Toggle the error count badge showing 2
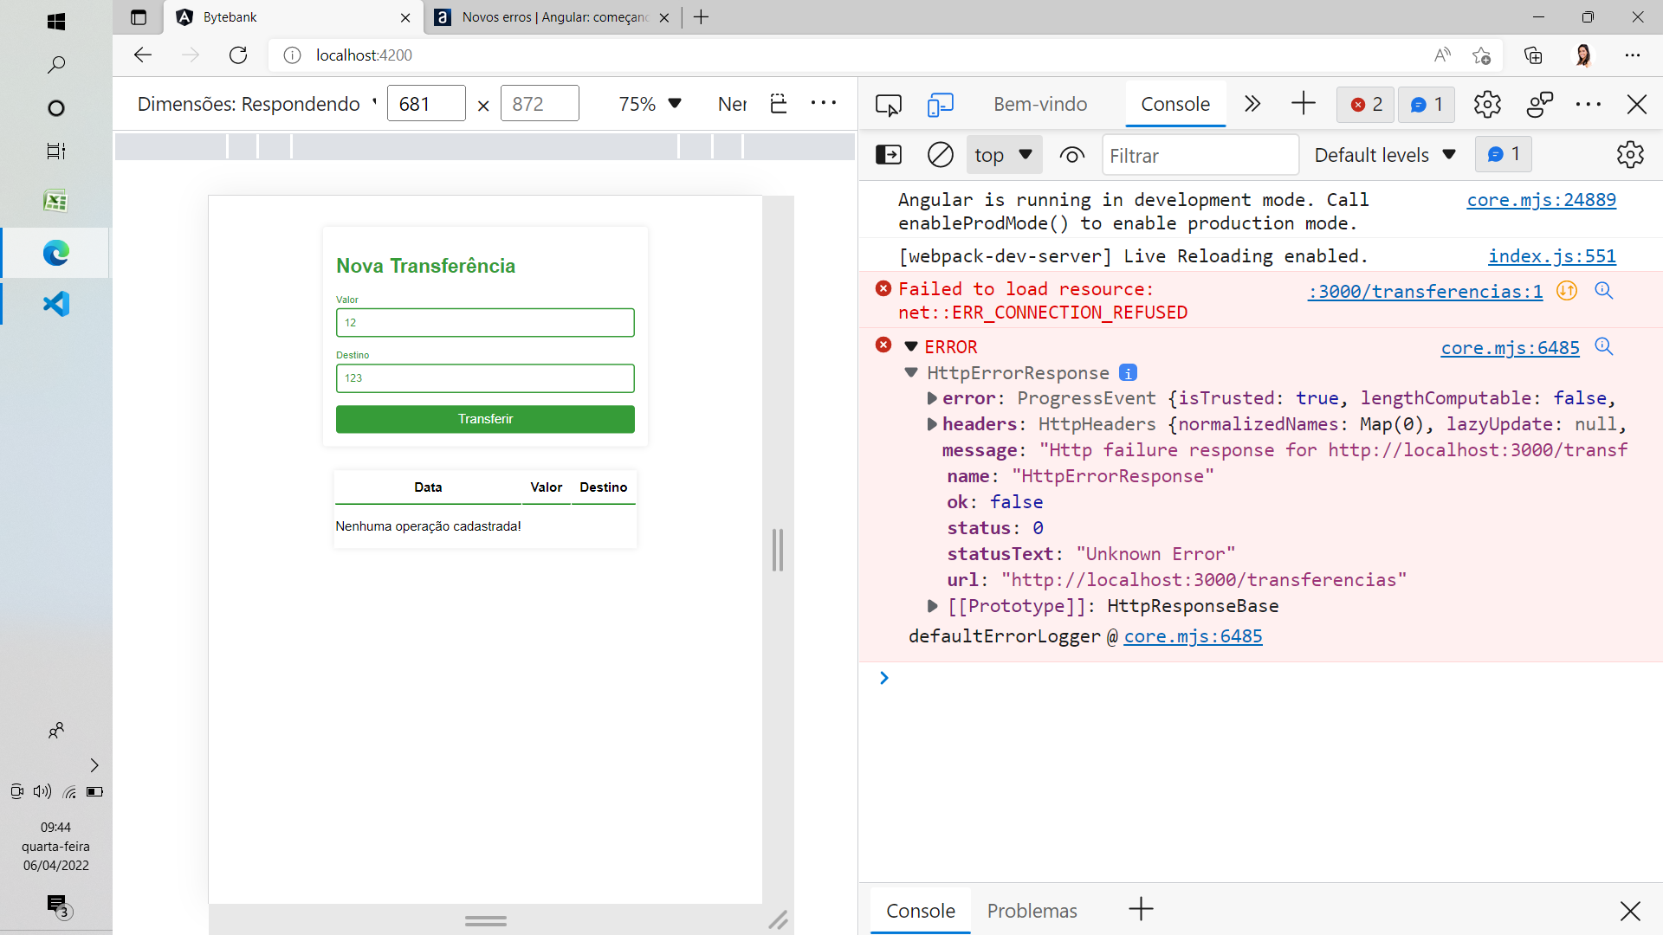 pos(1365,104)
